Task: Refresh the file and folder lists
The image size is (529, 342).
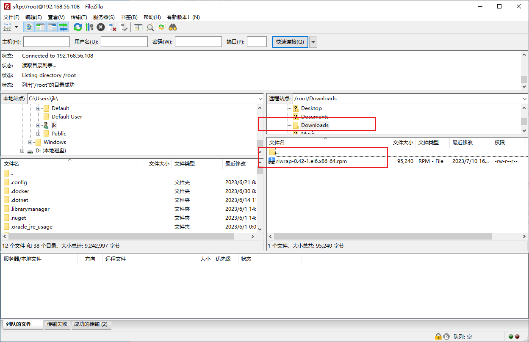Action: [x=78, y=27]
